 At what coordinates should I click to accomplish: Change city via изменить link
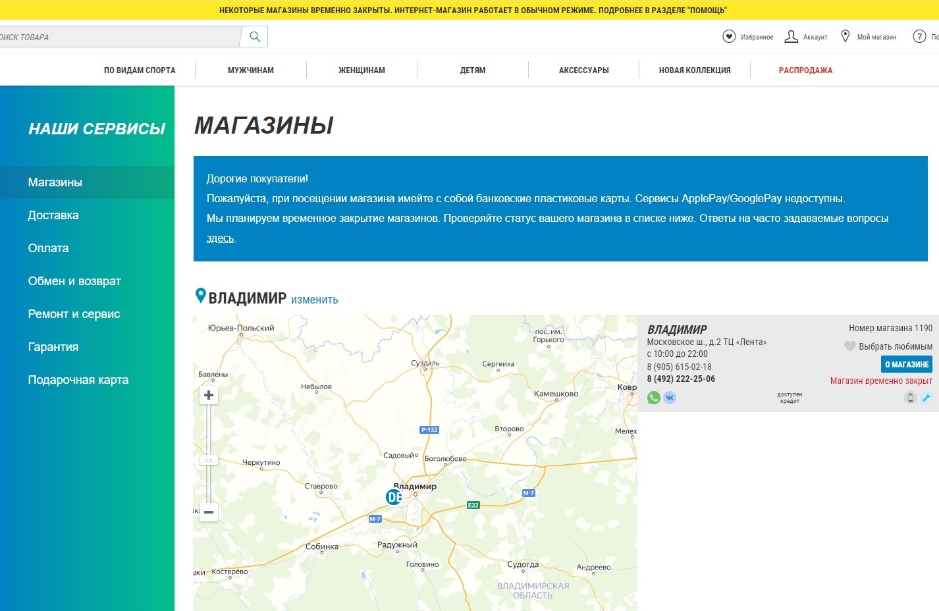(314, 300)
